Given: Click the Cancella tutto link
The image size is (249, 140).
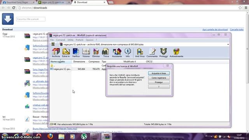Looking at the screenshot, I should [x=237, y=30].
